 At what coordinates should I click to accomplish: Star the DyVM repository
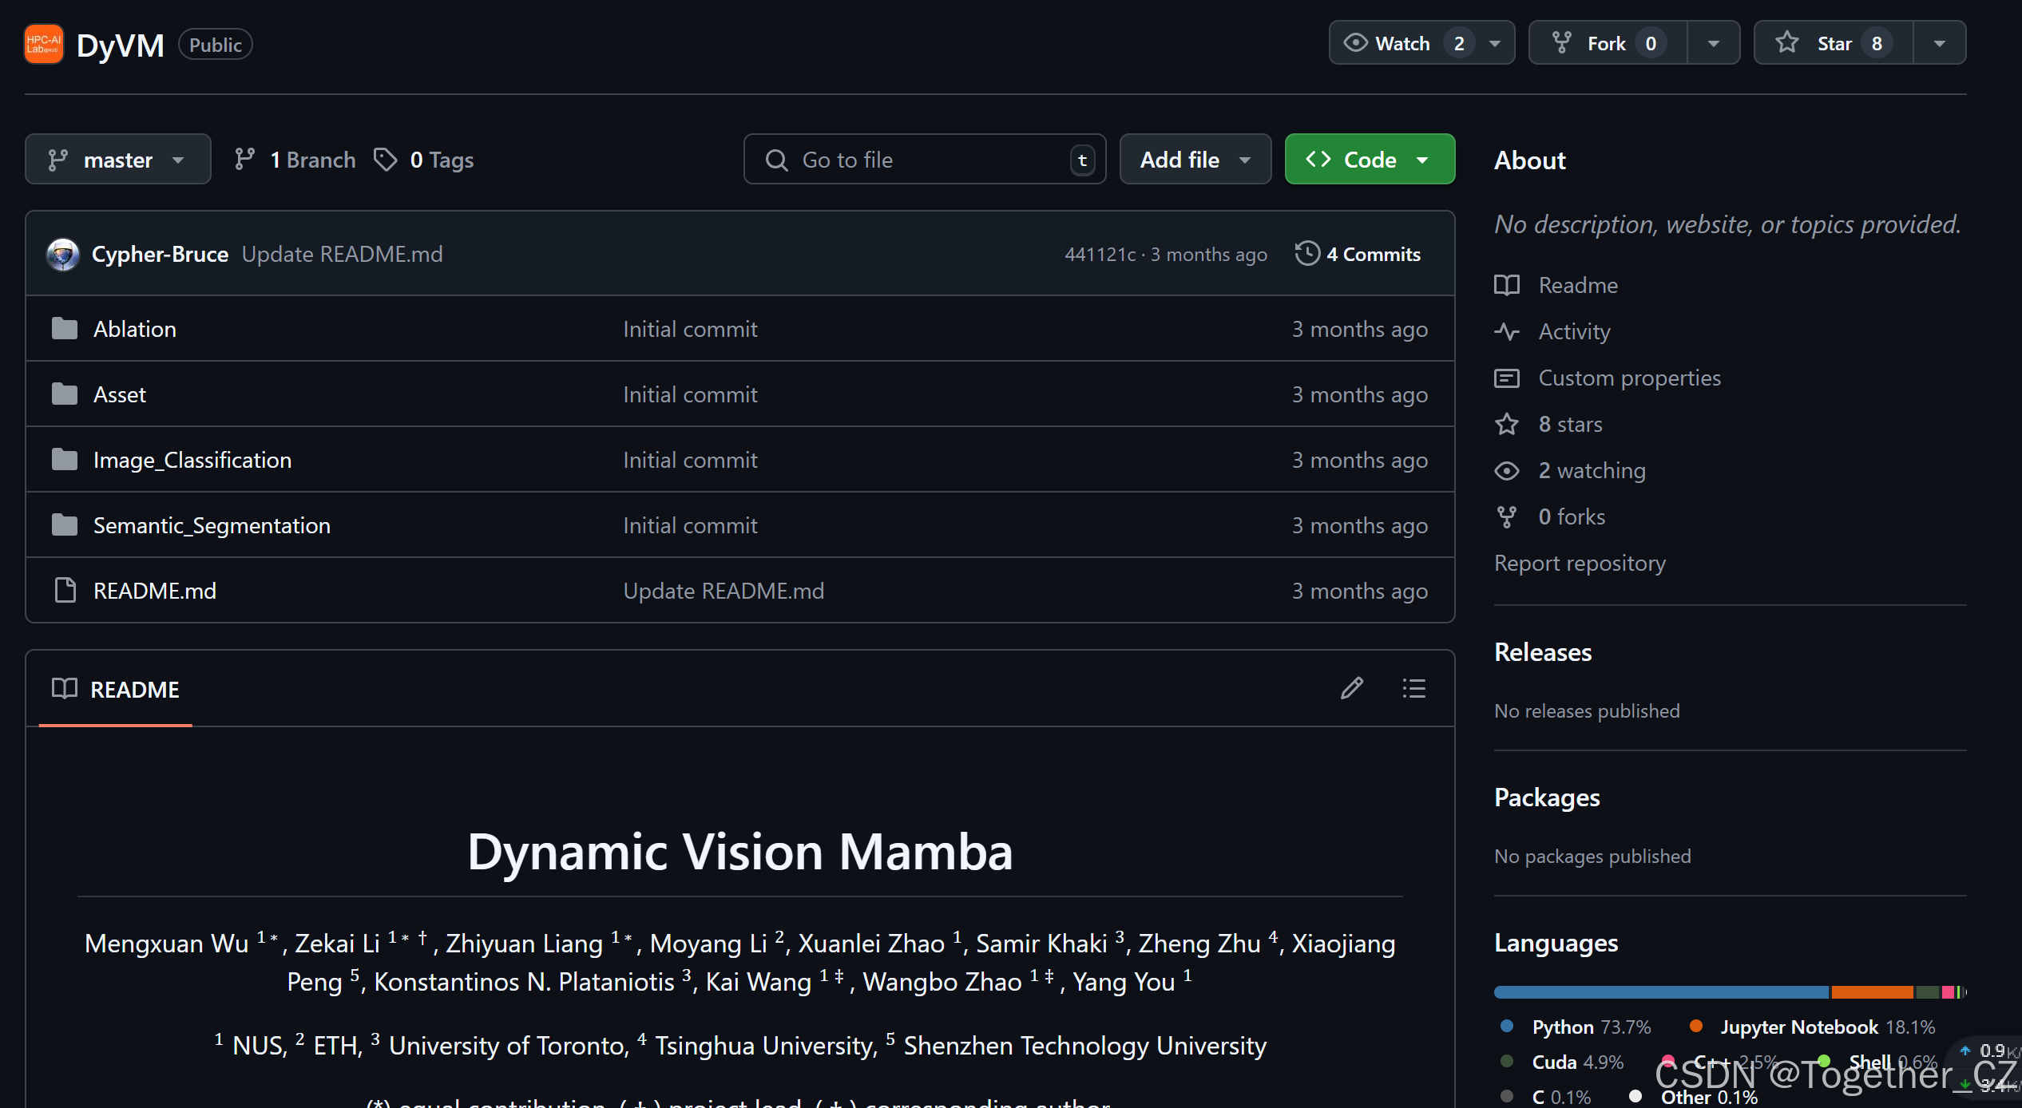(1835, 42)
